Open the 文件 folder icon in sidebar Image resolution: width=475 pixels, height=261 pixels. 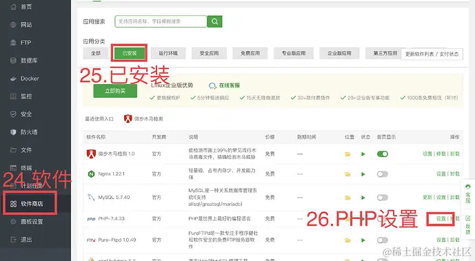click(x=13, y=150)
